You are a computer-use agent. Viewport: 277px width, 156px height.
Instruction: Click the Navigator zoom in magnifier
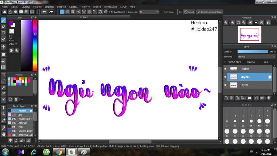click(x=233, y=23)
